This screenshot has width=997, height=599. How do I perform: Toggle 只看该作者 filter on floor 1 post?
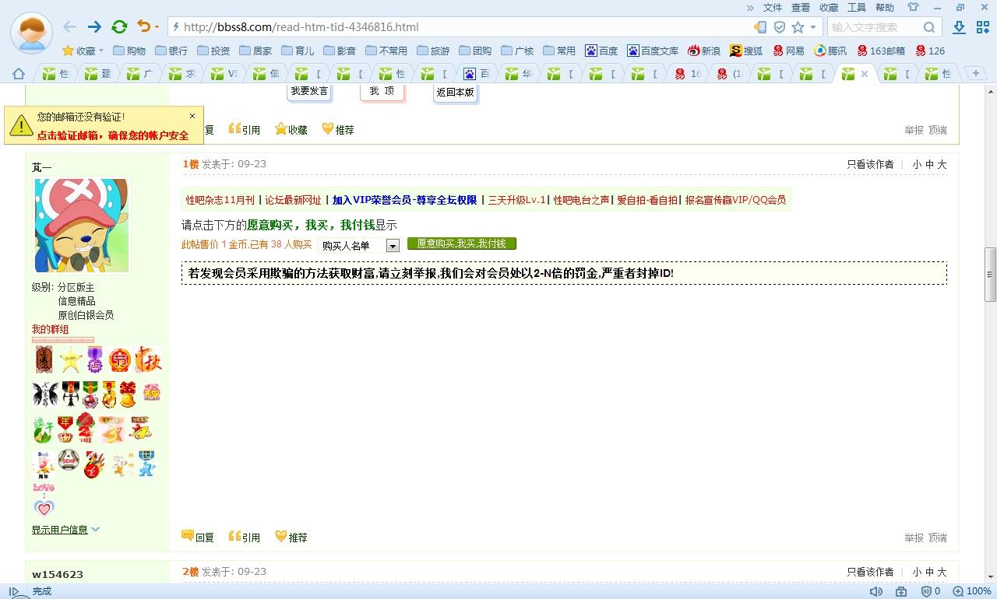(x=870, y=164)
